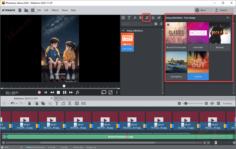Jump to beginning with skip-back button
Viewport: 236px width, 149px height.
coord(46,92)
